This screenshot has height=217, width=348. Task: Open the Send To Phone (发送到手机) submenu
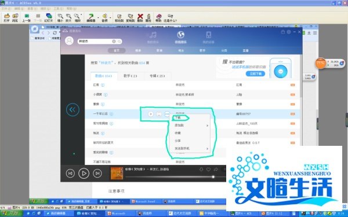pyautogui.click(x=190, y=149)
